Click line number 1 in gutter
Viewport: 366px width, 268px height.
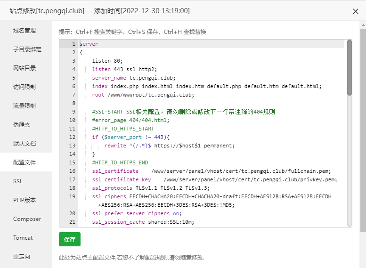point(73,44)
